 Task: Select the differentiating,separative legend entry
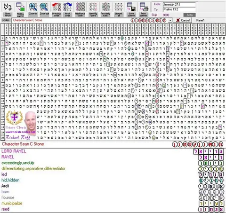tap(33, 169)
